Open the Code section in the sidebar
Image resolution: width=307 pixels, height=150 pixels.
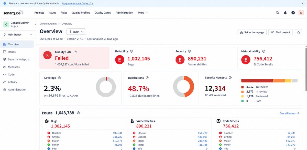(17, 75)
